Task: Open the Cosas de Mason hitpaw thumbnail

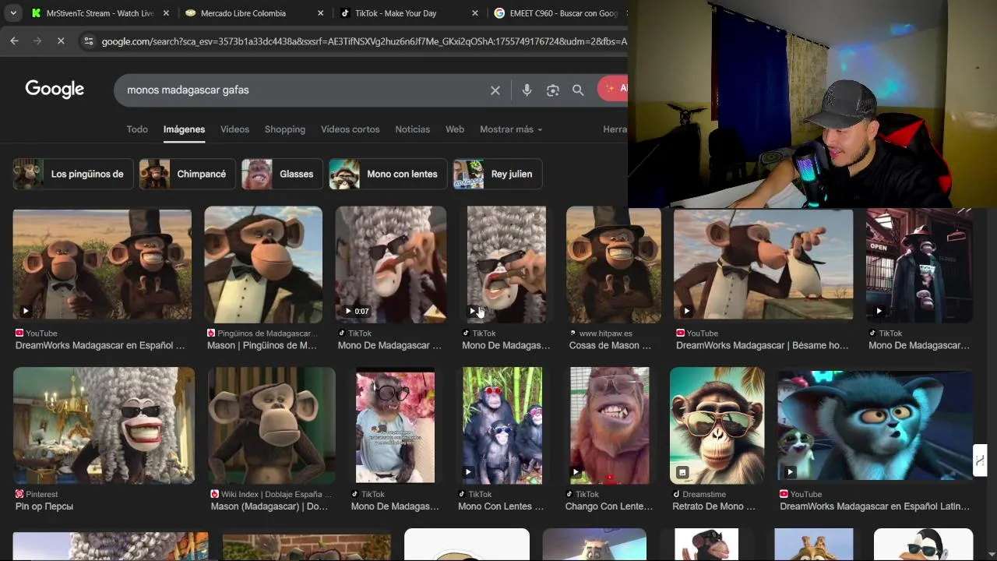Action: 614,264
